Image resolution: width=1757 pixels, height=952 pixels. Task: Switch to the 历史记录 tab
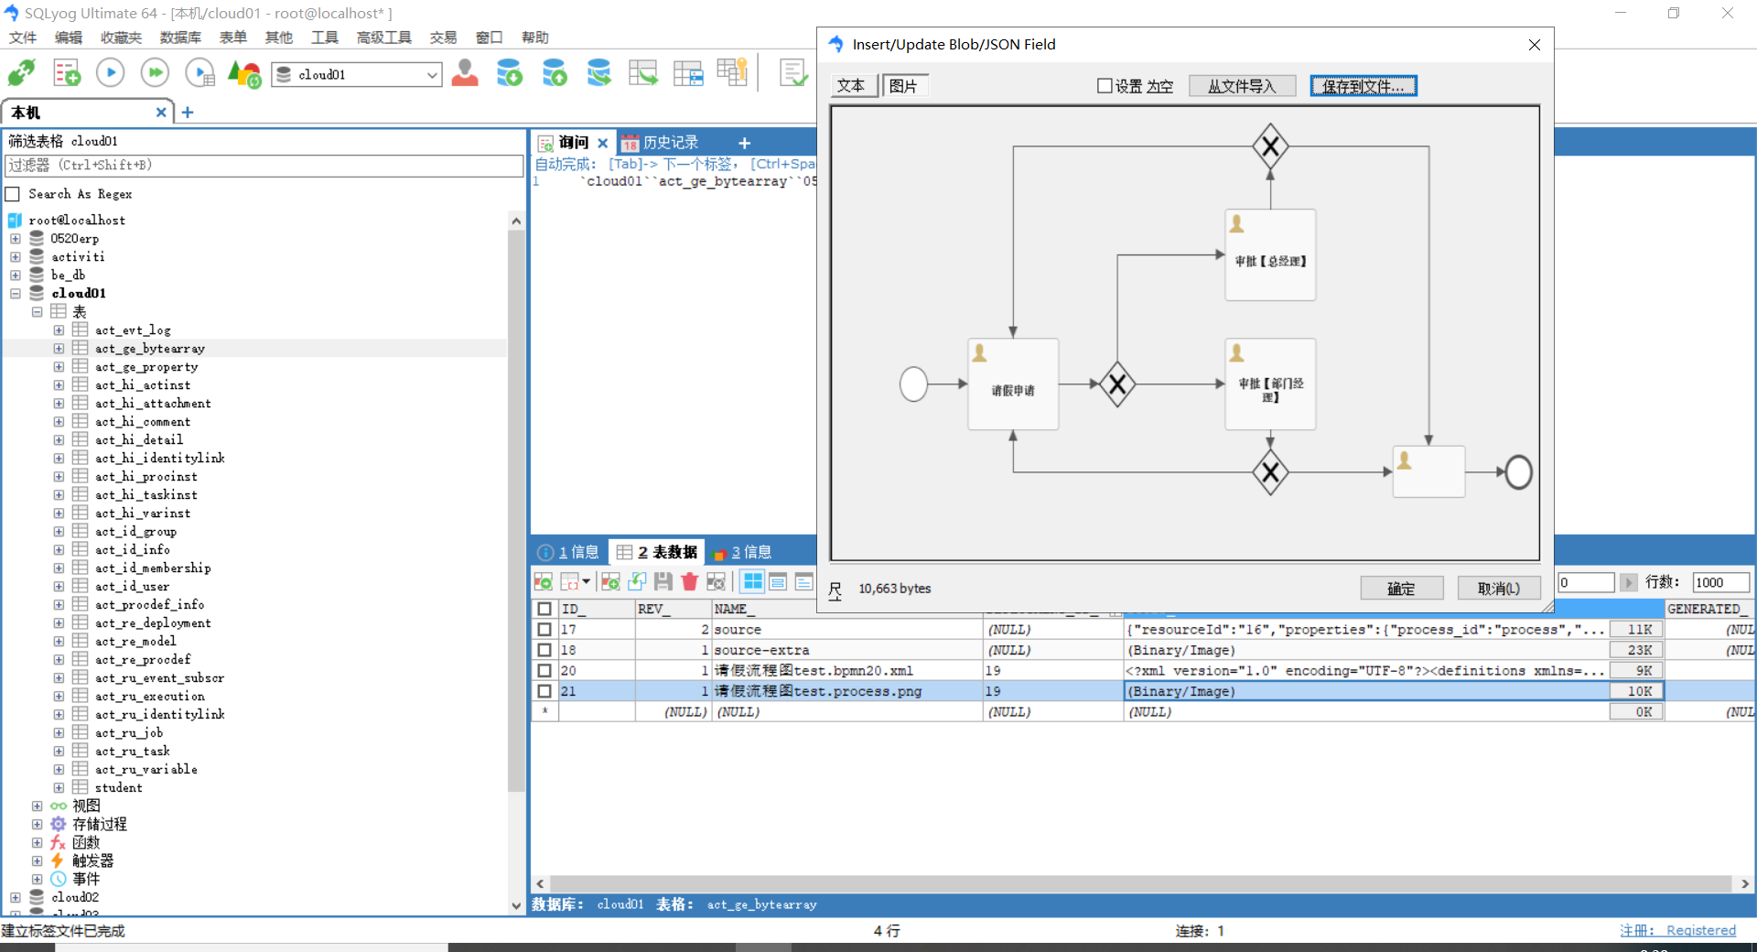(661, 143)
